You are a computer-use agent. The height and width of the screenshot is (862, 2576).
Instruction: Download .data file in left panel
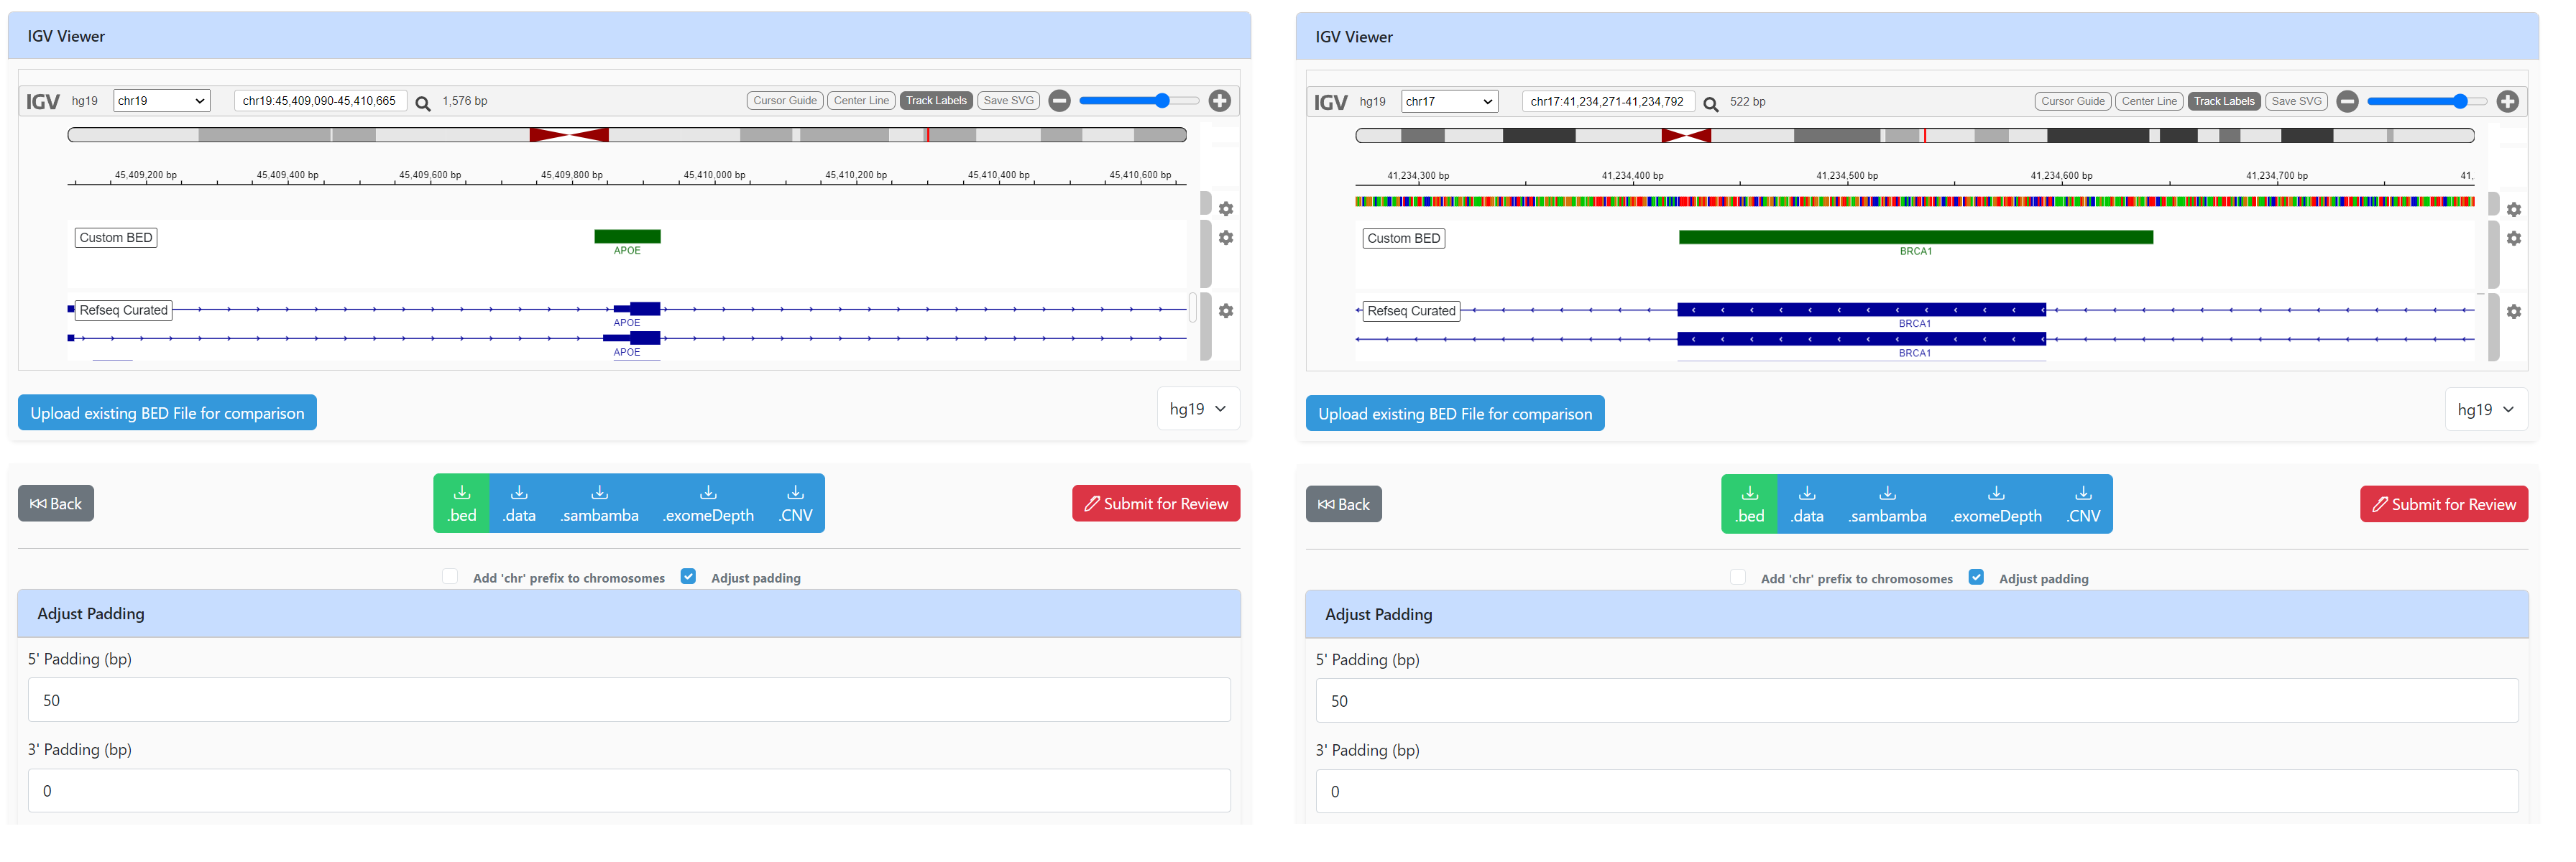[x=519, y=503]
